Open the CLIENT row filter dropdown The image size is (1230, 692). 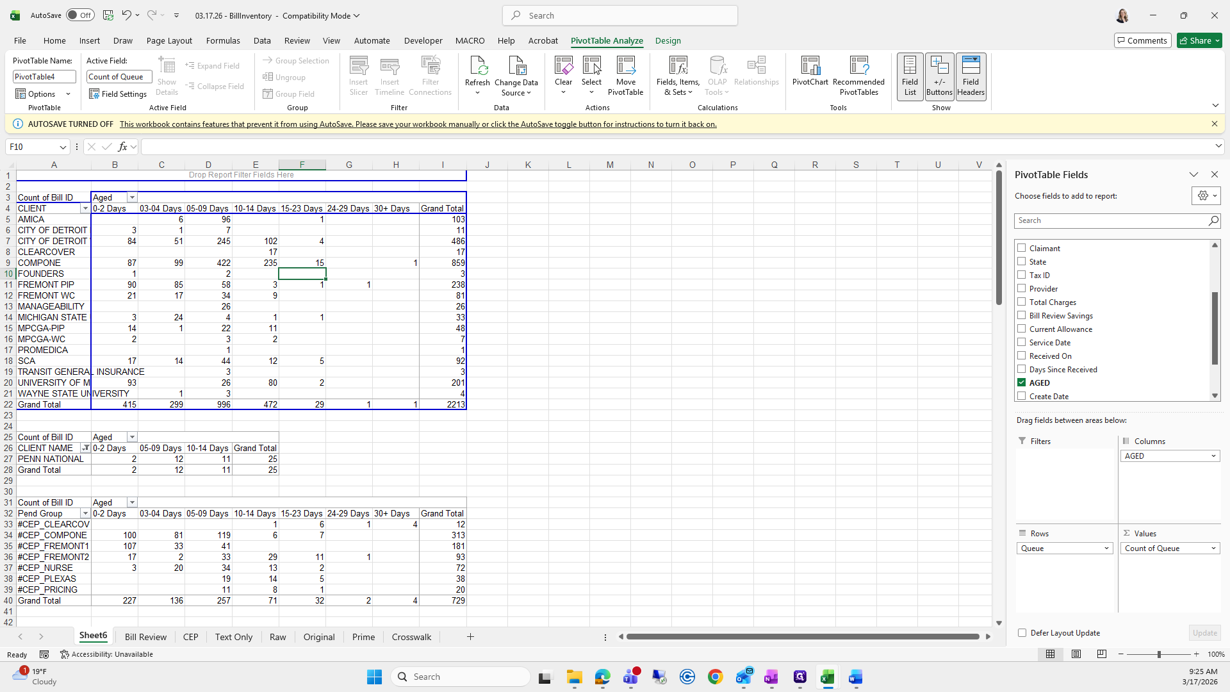pyautogui.click(x=85, y=209)
